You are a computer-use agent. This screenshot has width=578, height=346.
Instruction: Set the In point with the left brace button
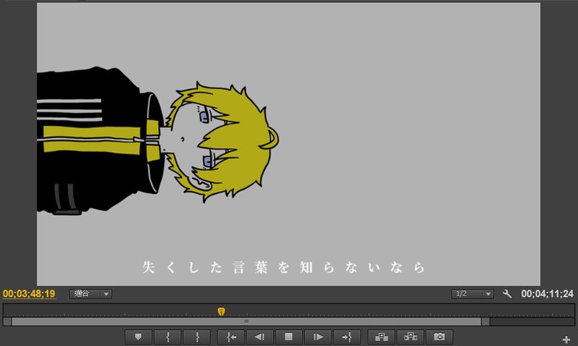168,337
